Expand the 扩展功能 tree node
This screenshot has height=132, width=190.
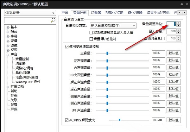tap(8, 87)
